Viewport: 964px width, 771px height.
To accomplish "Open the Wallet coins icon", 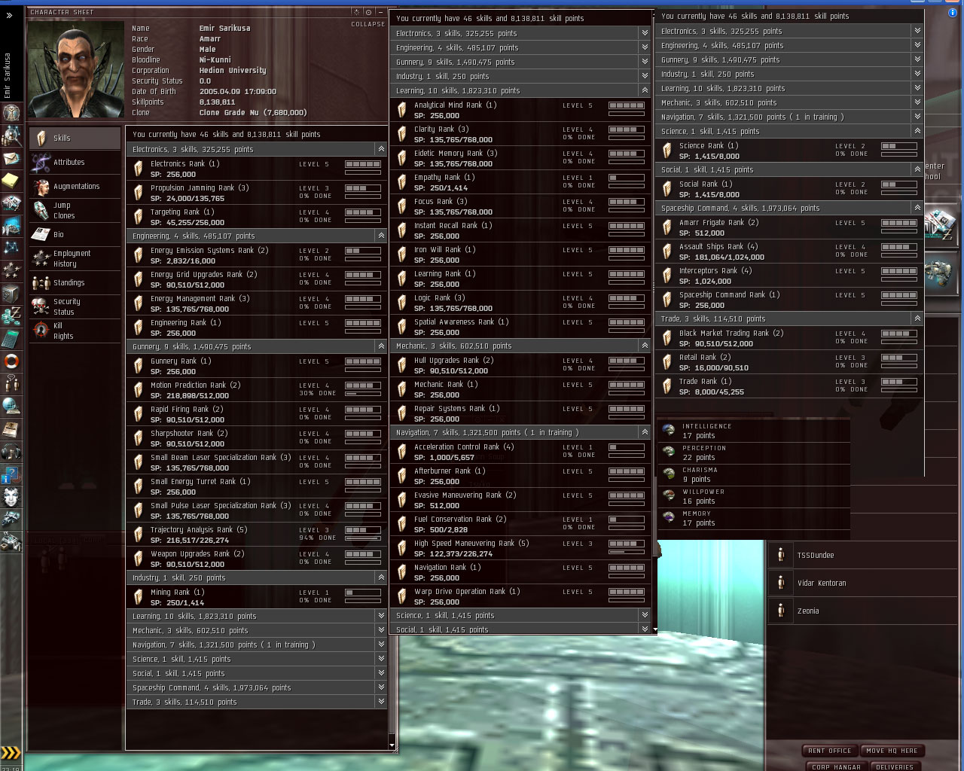I will tap(11, 316).
